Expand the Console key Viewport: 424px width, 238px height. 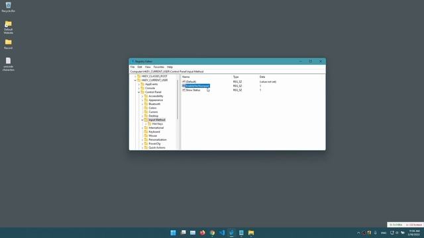[x=138, y=88]
